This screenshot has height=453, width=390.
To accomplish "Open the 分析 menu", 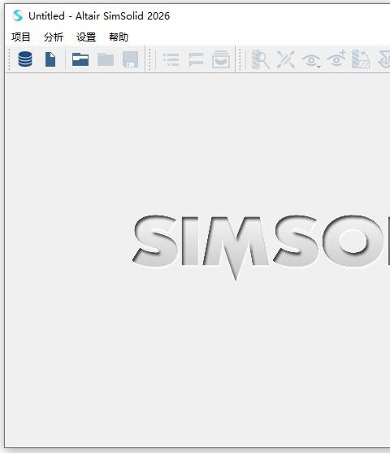I will 54,37.
